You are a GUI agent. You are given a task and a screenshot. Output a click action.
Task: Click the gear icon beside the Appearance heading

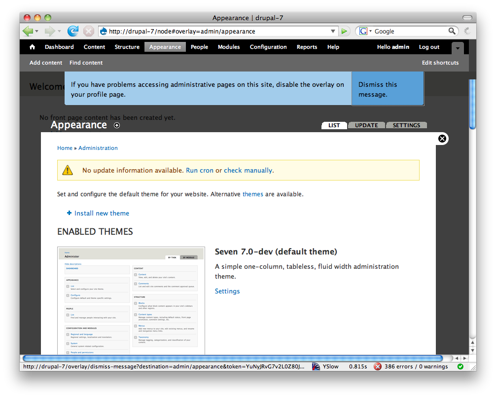tap(117, 125)
